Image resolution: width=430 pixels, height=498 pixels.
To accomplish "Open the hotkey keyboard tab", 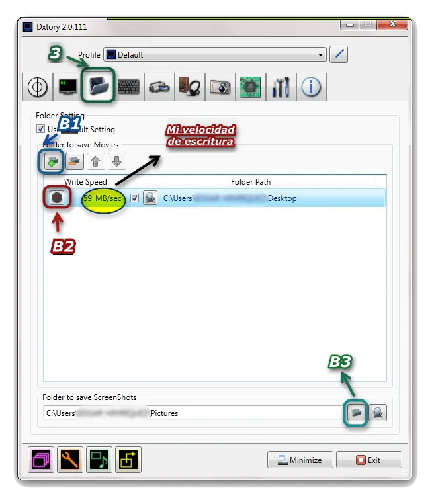I will tap(128, 87).
